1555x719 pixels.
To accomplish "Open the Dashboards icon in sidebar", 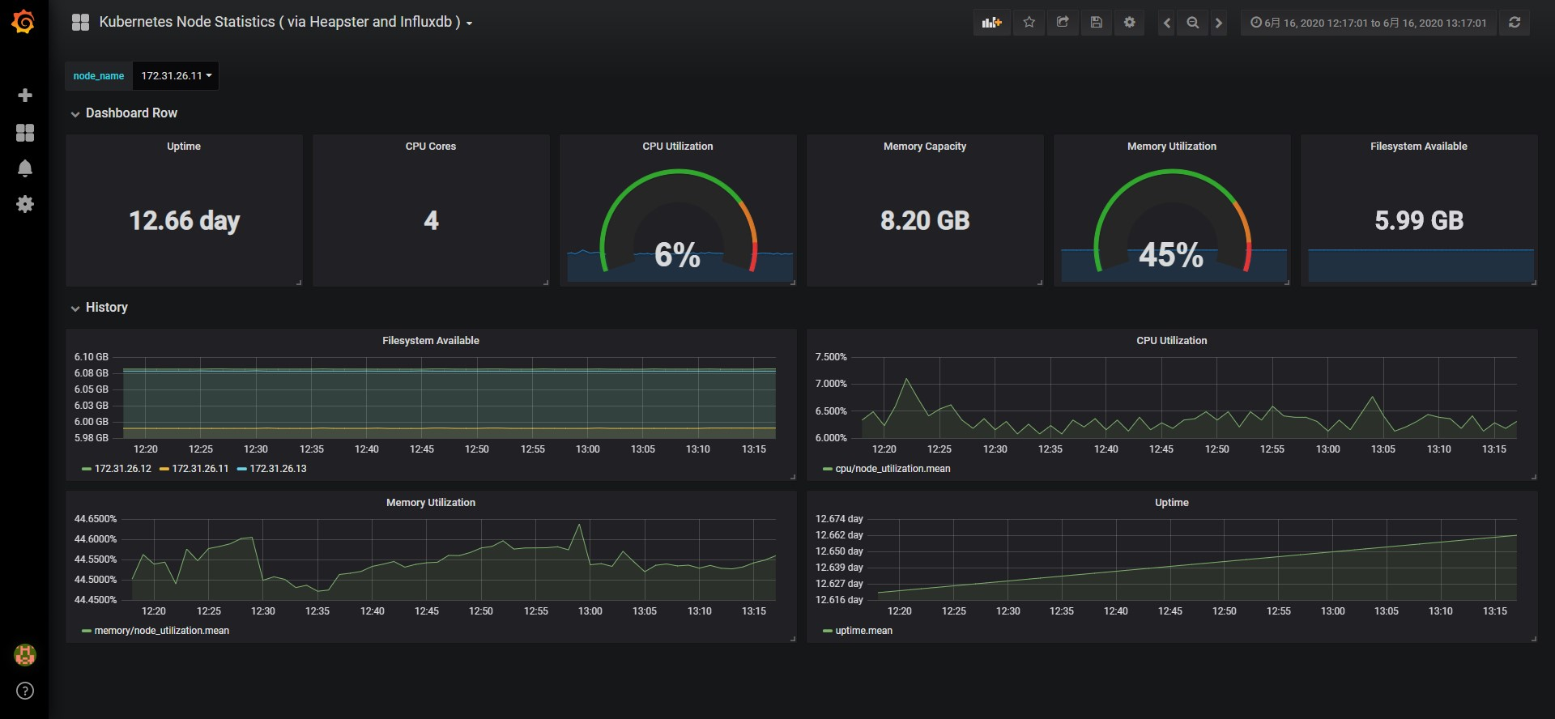I will pos(25,133).
